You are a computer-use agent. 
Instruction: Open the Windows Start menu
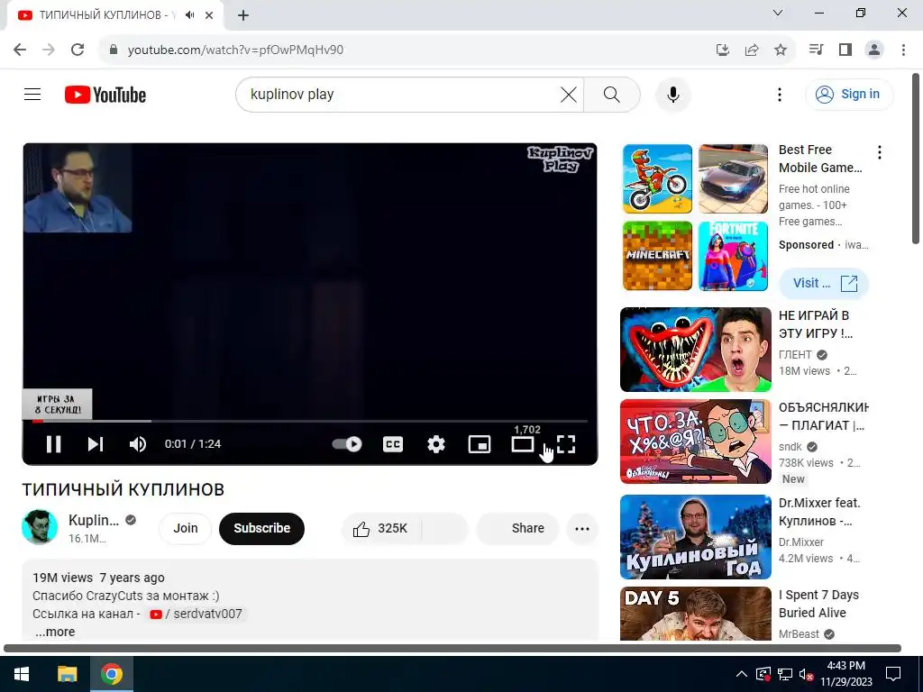pos(22,673)
